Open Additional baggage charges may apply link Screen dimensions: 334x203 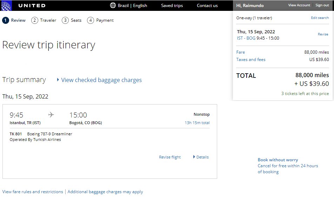tap(105, 192)
